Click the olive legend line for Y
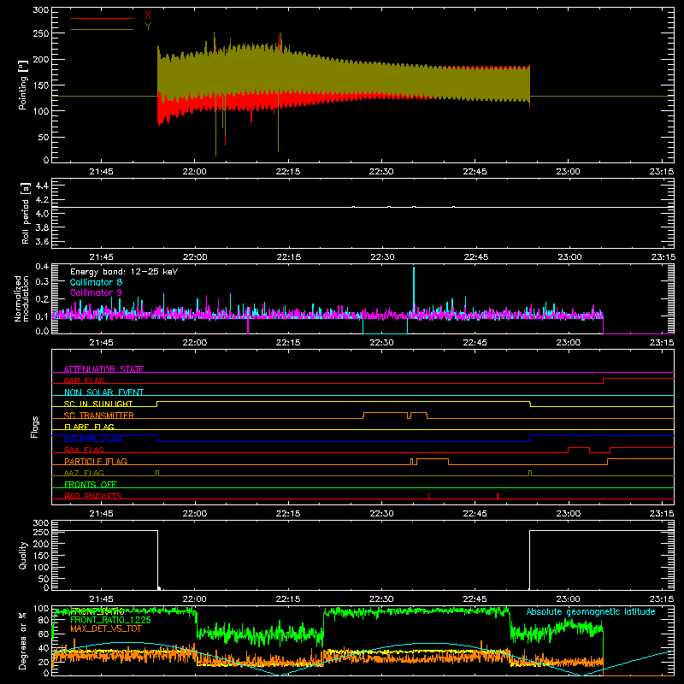 [x=102, y=30]
